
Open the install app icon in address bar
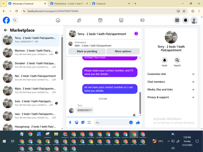(178, 11)
